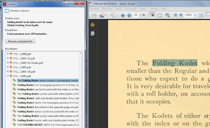
Task: Open the Bewerken menu
Action: coord(107,9)
